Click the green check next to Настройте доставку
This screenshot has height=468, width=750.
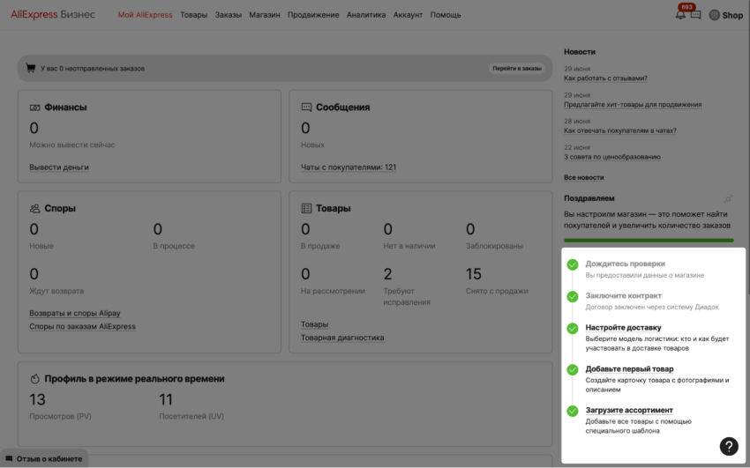[573, 329]
